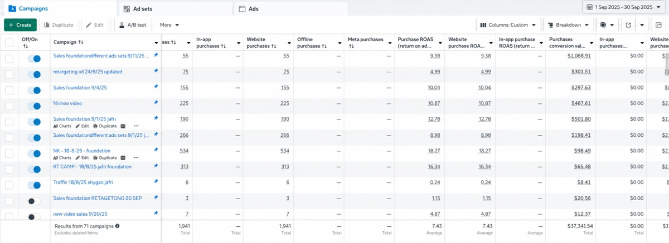Pin icon beside Sales foundation 9/4/25
Image resolution: width=669 pixels, height=243 pixels.
click(156, 87)
